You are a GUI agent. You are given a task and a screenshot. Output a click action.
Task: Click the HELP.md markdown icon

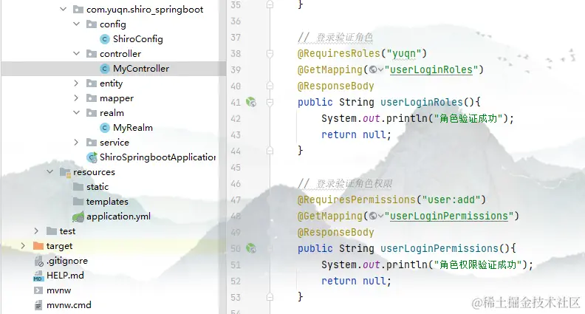(x=38, y=276)
